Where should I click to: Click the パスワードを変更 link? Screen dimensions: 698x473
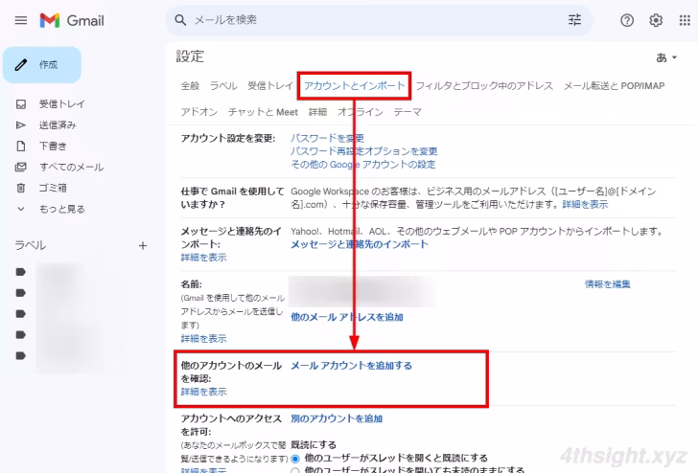coord(327,138)
